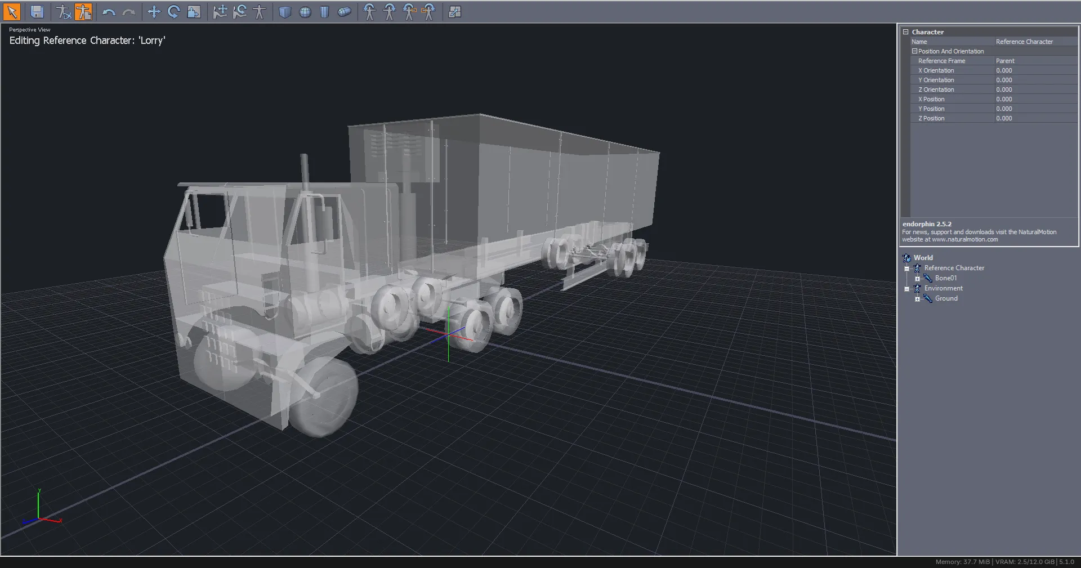1081x568 pixels.
Task: Edit the Z Position value
Action: [x=1035, y=118]
